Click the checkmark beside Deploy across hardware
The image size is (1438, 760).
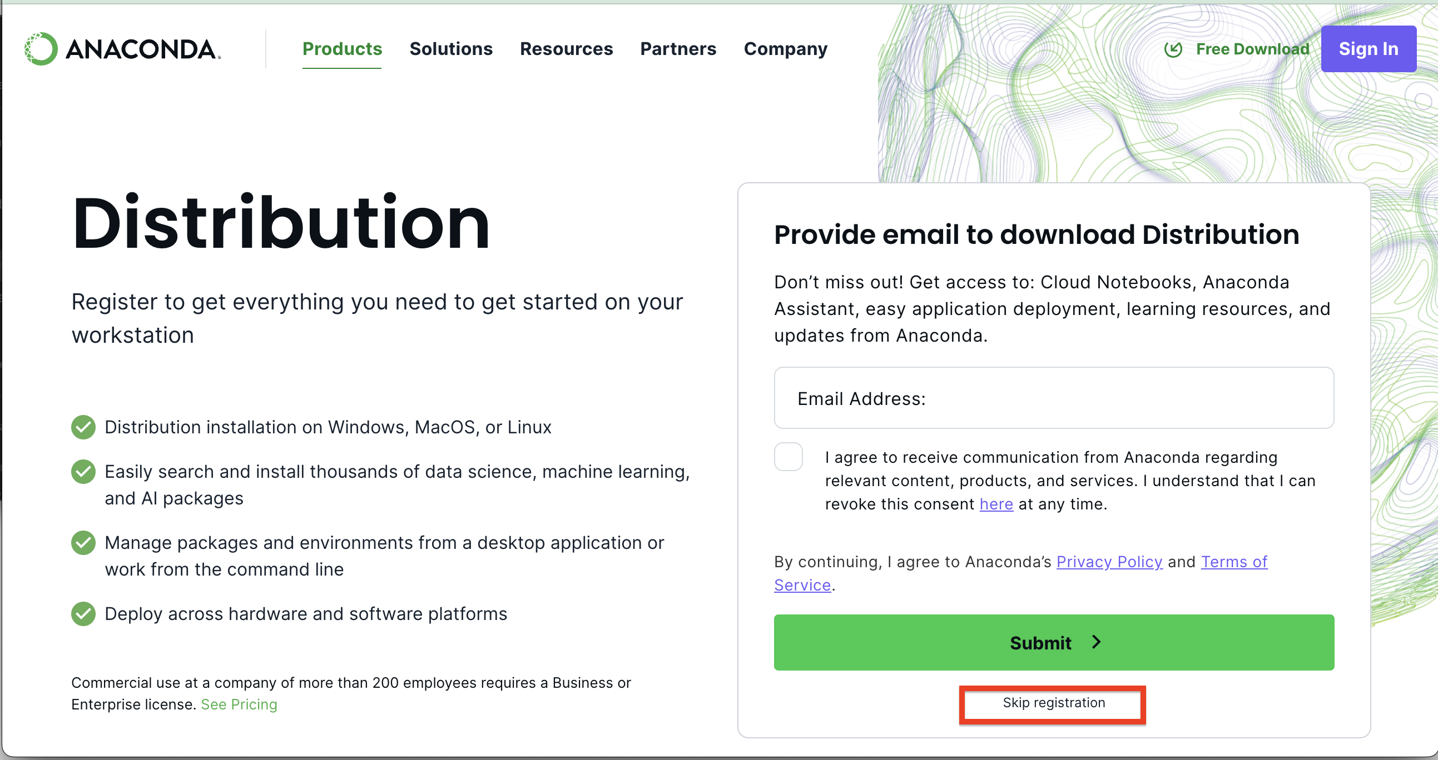pos(83,614)
